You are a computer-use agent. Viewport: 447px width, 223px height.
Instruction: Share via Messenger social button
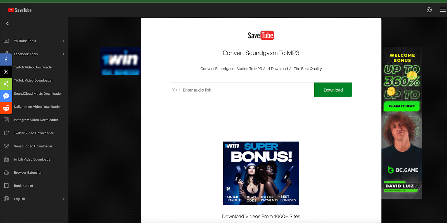tap(6, 96)
